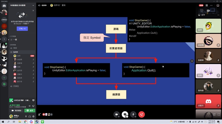Disconnect voice from the user panel phone icon
Viewport: 222px width, 124px height.
(x=33, y=106)
